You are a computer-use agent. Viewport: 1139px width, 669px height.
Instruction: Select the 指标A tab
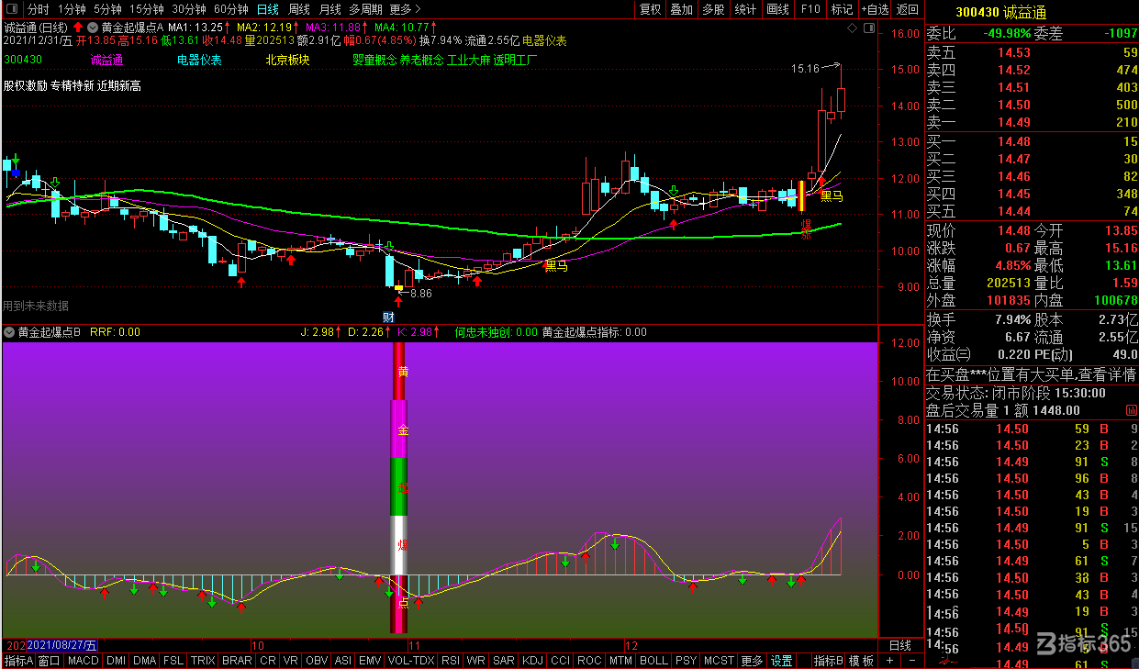coord(18,661)
